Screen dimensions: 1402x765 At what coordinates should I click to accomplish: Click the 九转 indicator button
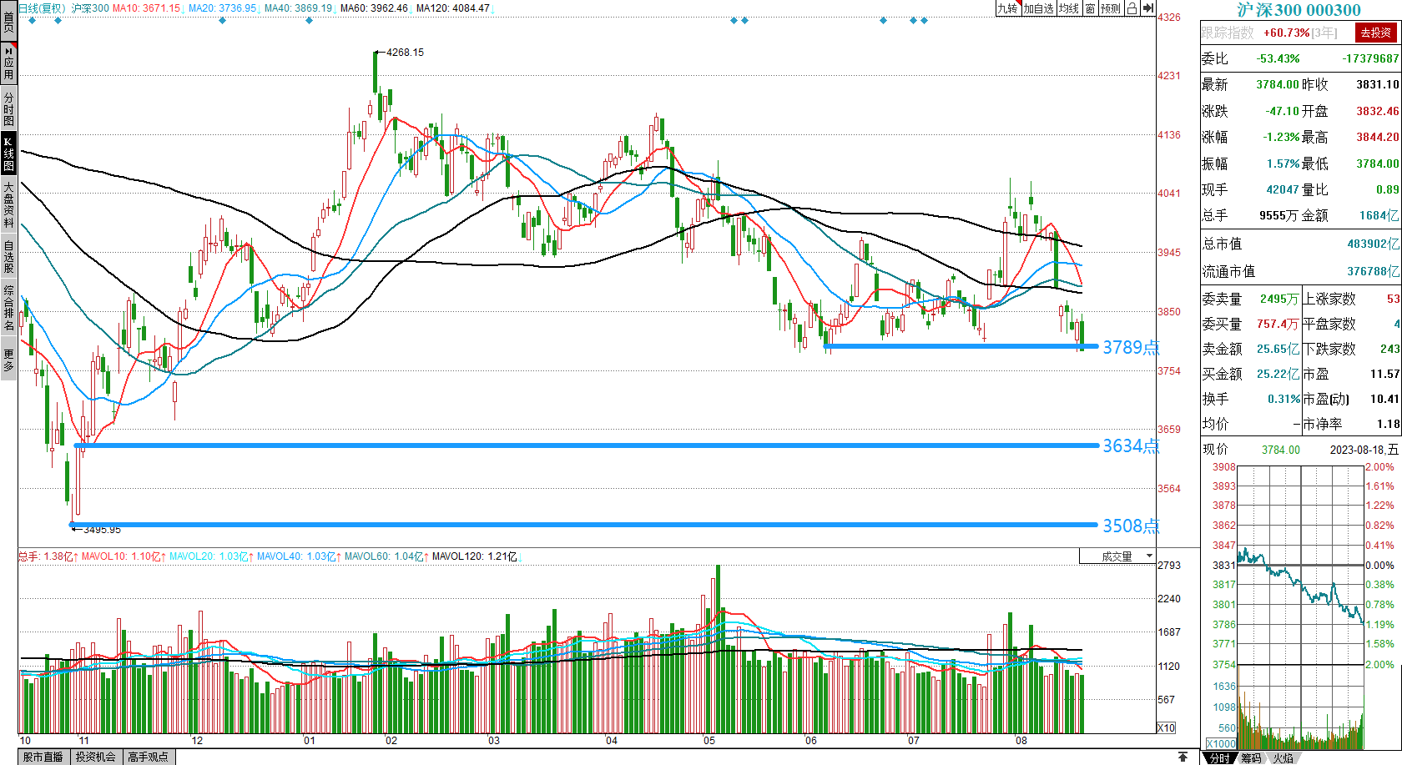point(1007,8)
